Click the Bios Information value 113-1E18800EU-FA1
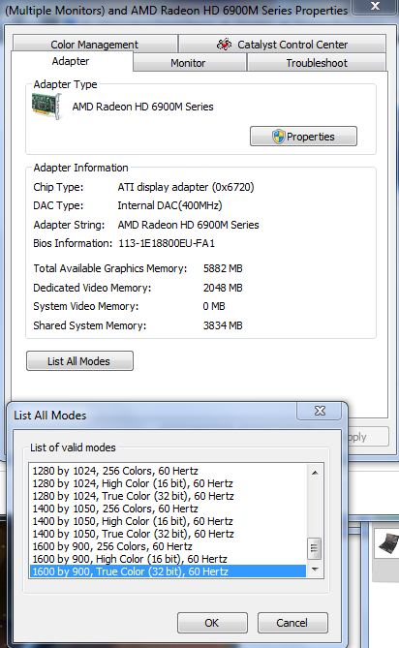The image size is (399, 648). [167, 243]
